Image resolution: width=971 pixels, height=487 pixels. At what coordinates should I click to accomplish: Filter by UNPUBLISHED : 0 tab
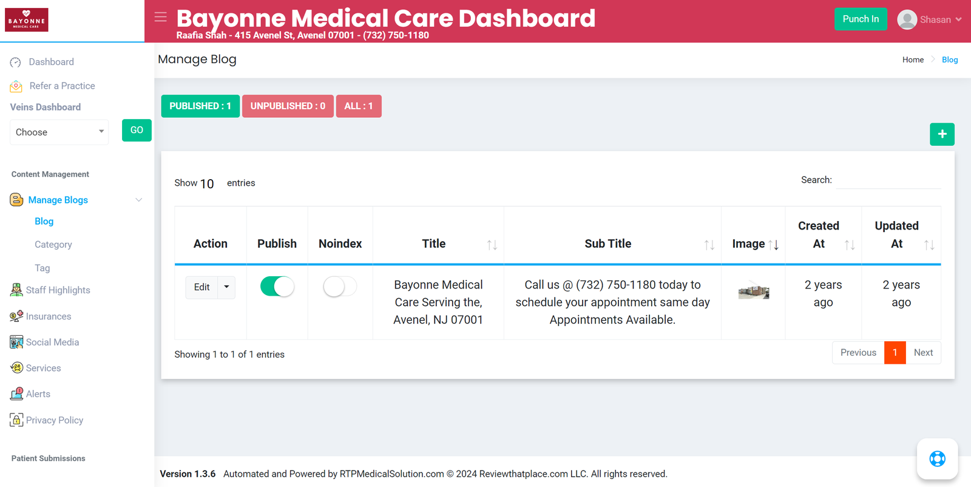click(288, 106)
